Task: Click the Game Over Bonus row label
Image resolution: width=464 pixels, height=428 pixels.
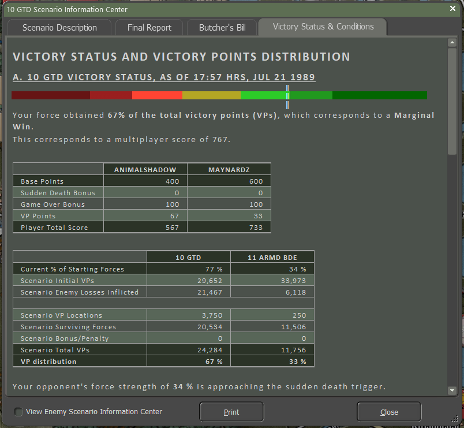Action: (53, 204)
